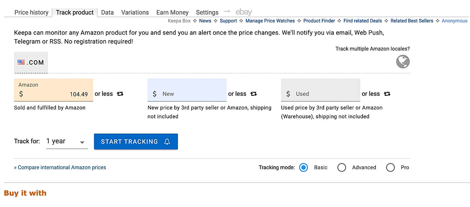Click the US flag .COM locale

[31, 62]
